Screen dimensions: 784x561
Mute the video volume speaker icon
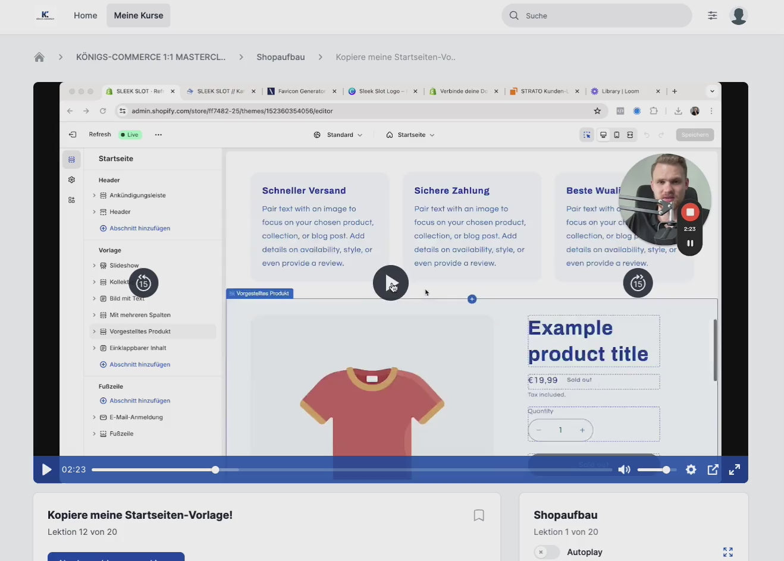pyautogui.click(x=624, y=469)
